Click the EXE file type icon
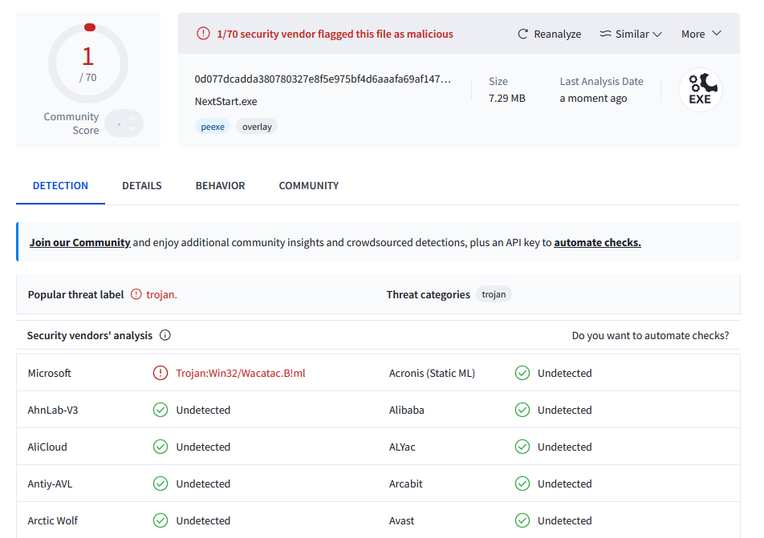 (x=700, y=90)
